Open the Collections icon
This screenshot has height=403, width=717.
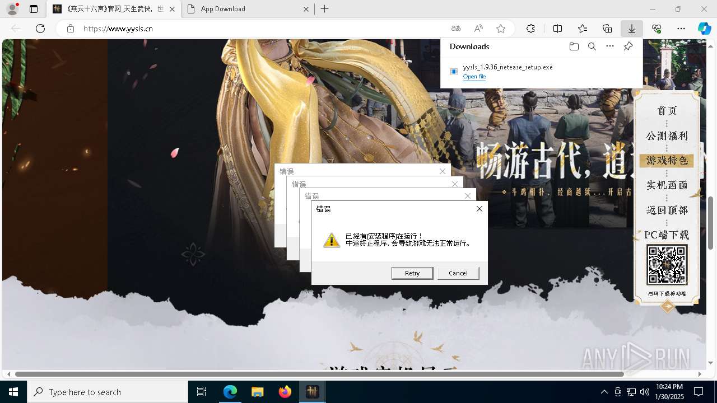coord(607,29)
